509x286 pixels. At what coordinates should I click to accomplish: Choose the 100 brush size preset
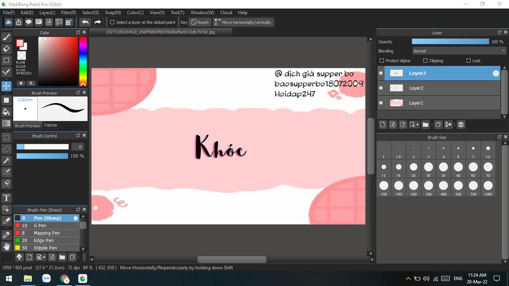point(384,188)
